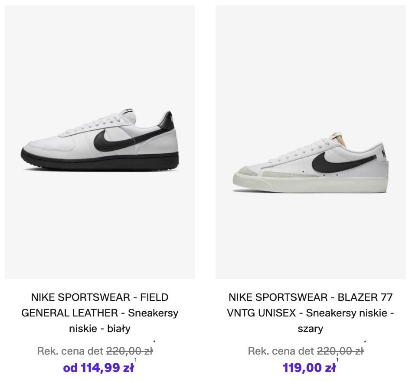Screen dimensions: 412x381
Task: Click footnote 1 next to 119,00 zł
Action: (337, 360)
